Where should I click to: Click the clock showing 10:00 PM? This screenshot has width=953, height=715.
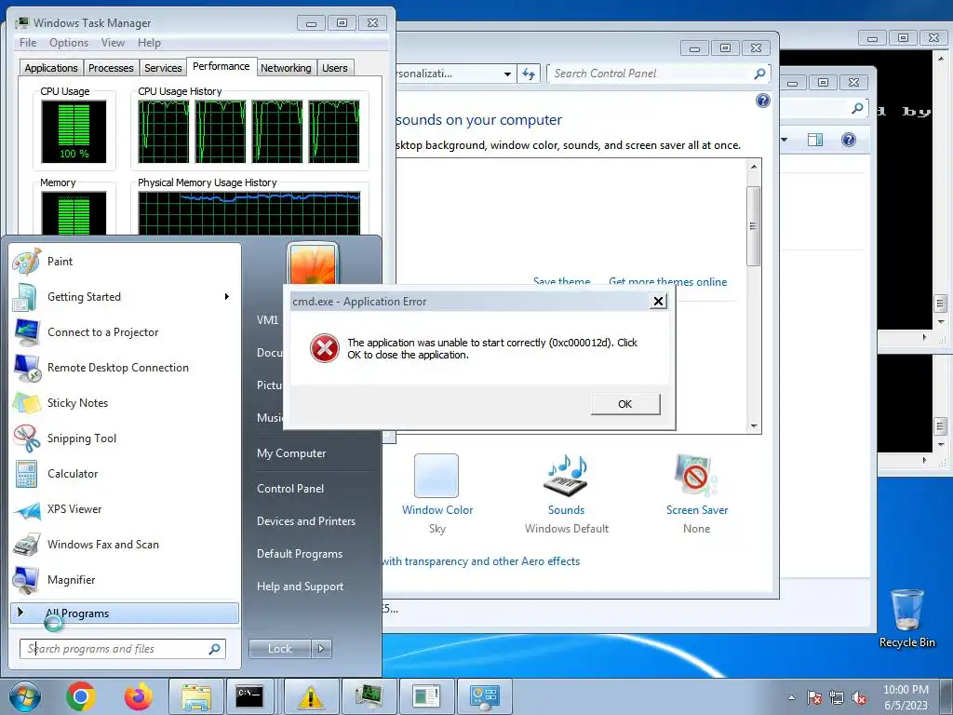(x=906, y=690)
